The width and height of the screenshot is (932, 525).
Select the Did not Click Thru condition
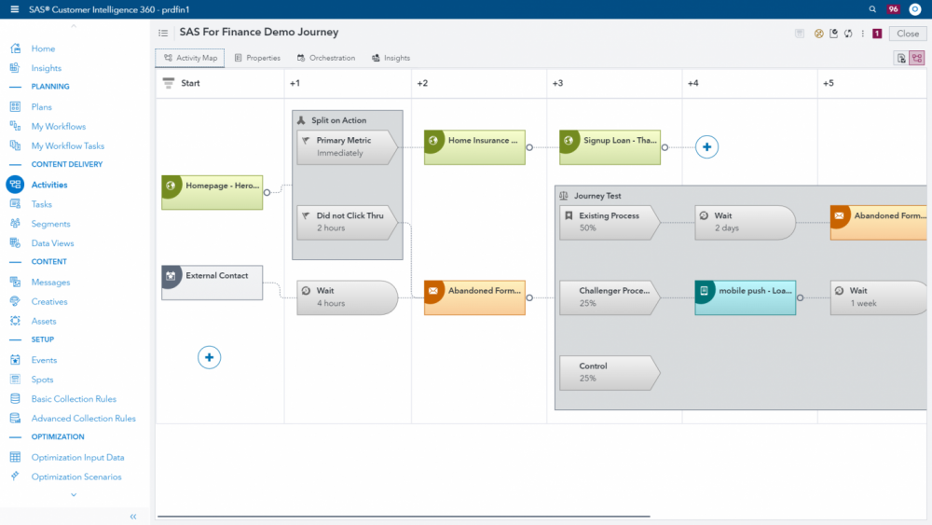[347, 222]
